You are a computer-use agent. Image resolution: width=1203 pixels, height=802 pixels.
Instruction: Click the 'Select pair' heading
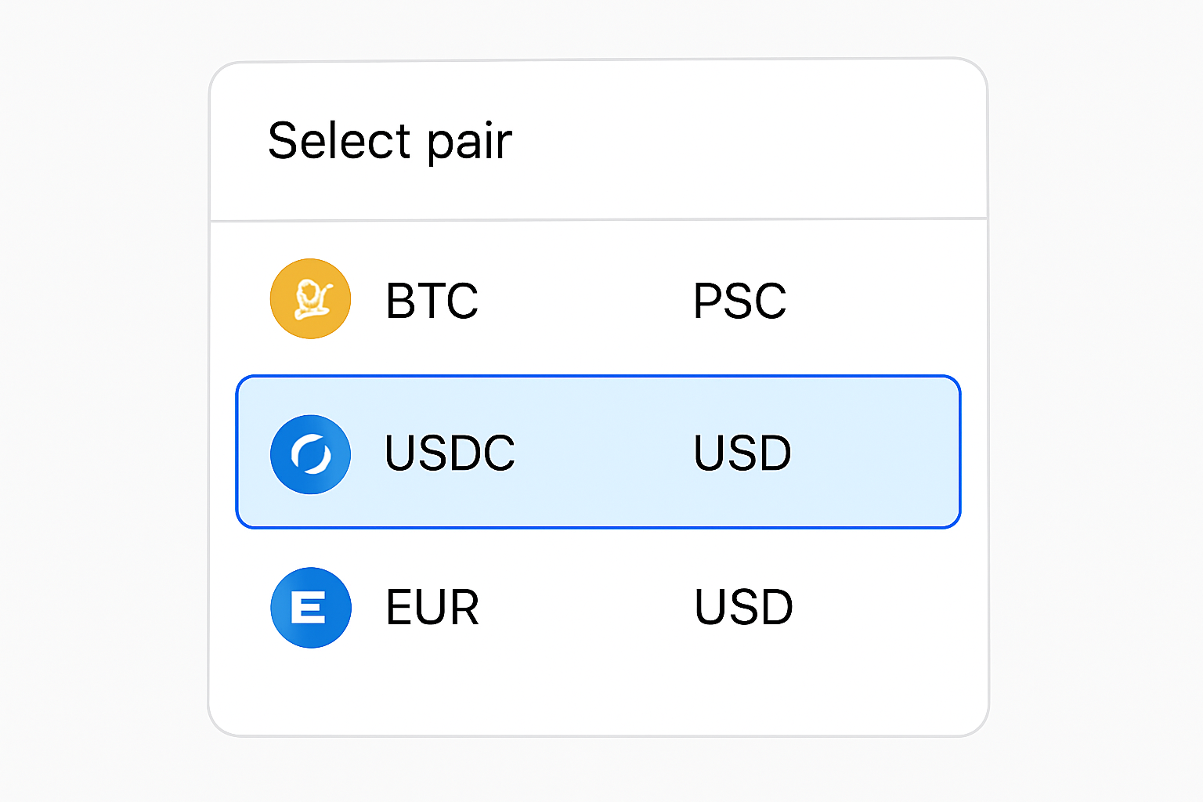point(390,141)
